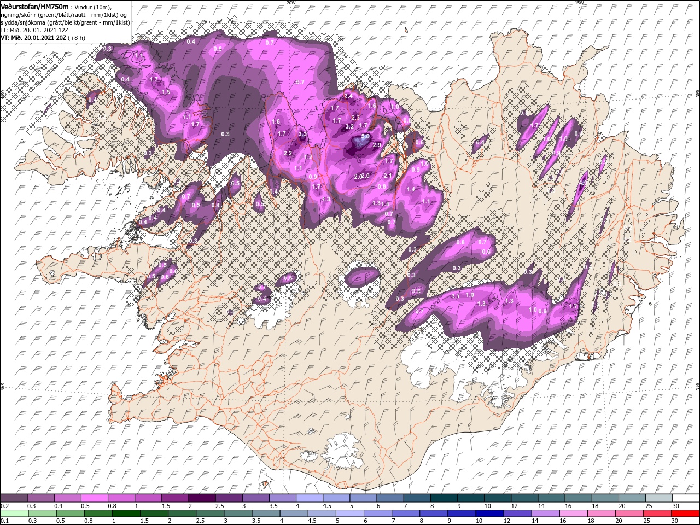Pick the magenta snow-scale swatch starting at 1.5
The image size is (700, 525).
175,498
